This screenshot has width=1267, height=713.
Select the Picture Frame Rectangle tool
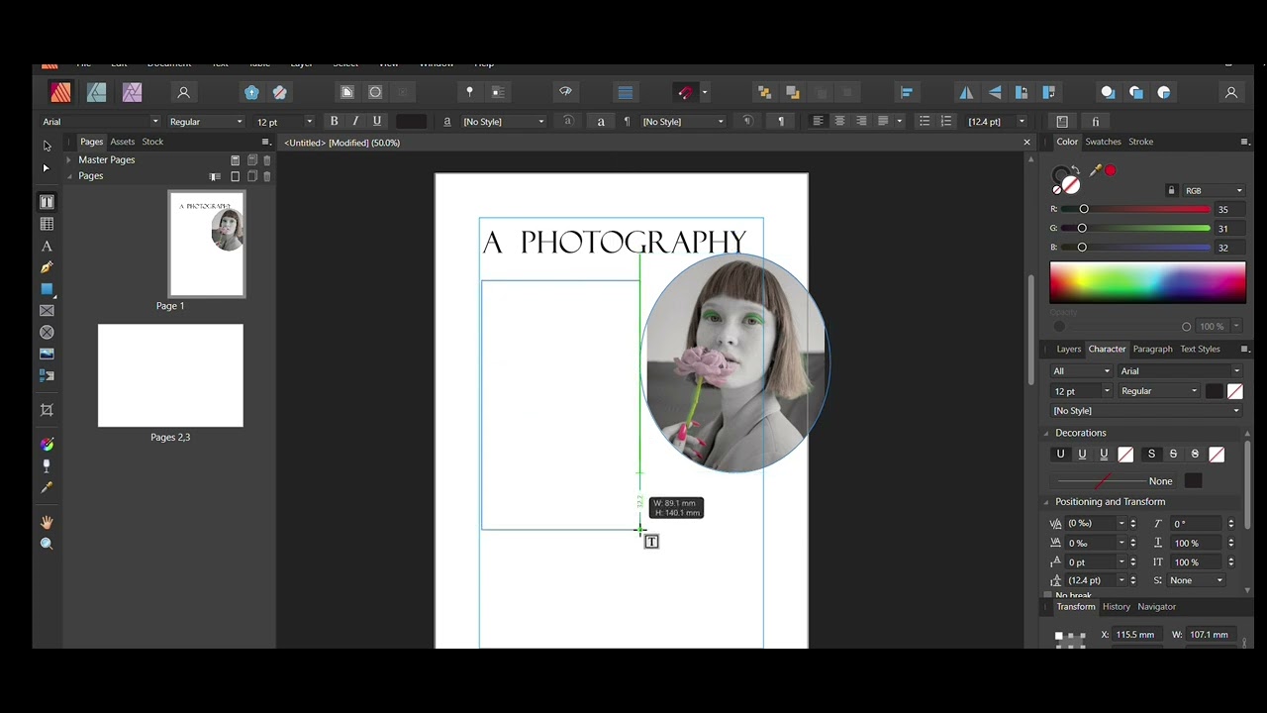pos(47,311)
